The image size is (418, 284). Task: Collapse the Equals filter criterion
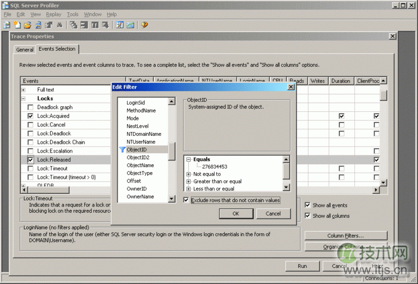(188, 159)
